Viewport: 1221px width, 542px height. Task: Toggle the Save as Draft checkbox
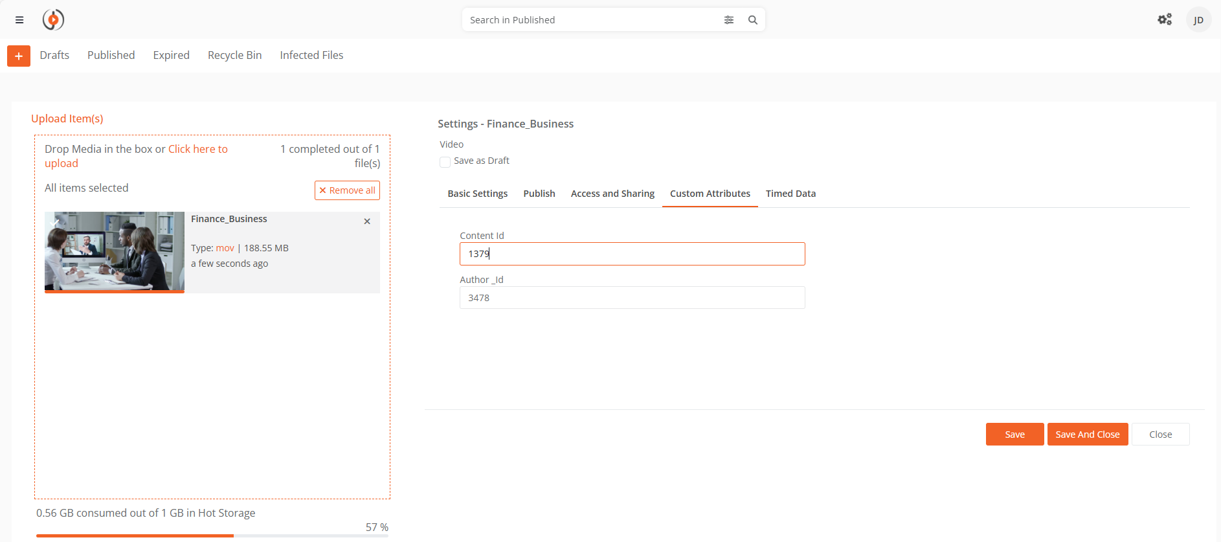445,162
